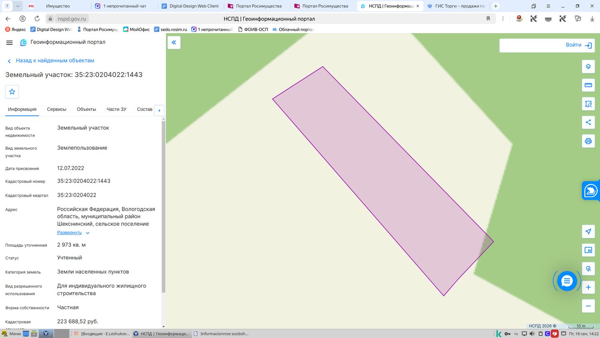The height and width of the screenshot is (338, 600).
Task: Open the ФОИВ-ОСП bookmark
Action: pos(253,29)
